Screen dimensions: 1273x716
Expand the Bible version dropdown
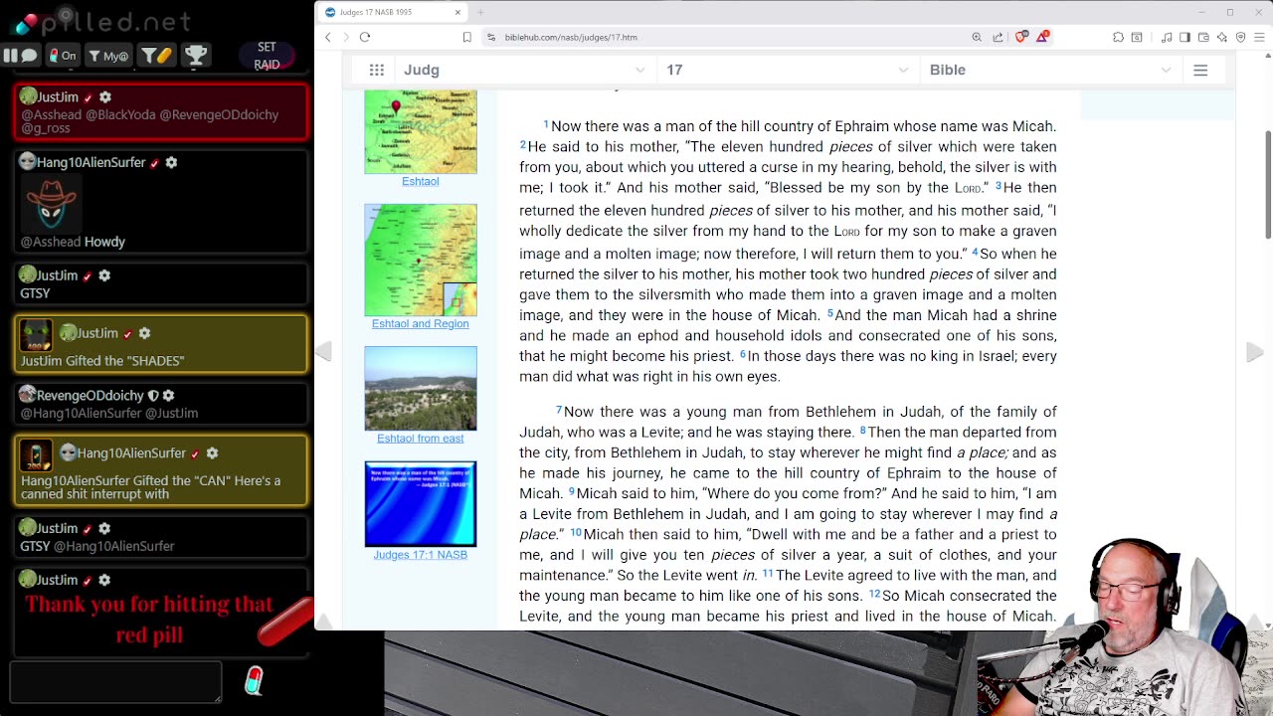[1050, 70]
